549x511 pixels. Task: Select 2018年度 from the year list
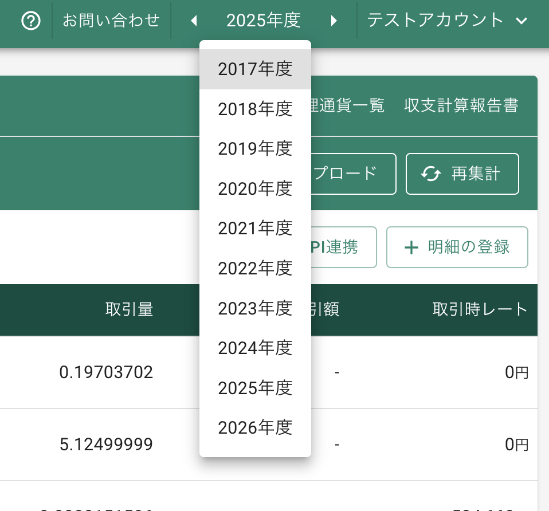pyautogui.click(x=255, y=109)
